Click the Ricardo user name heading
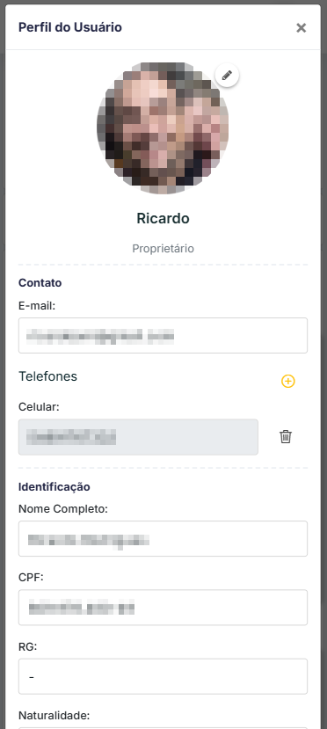 163,218
